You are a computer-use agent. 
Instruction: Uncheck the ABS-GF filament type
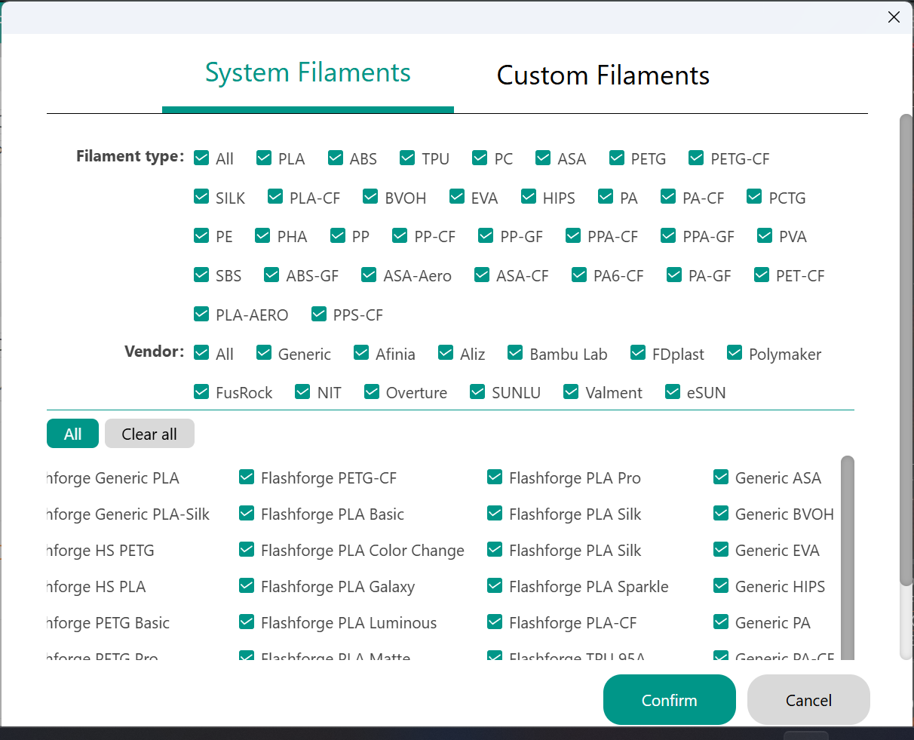click(271, 275)
